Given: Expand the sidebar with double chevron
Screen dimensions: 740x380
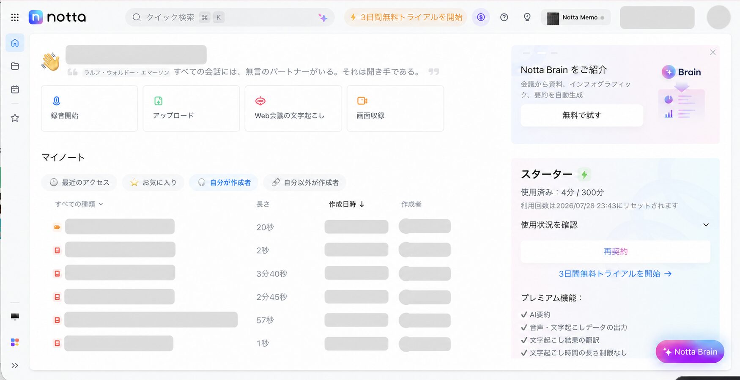Looking at the screenshot, I should pyautogui.click(x=15, y=366).
